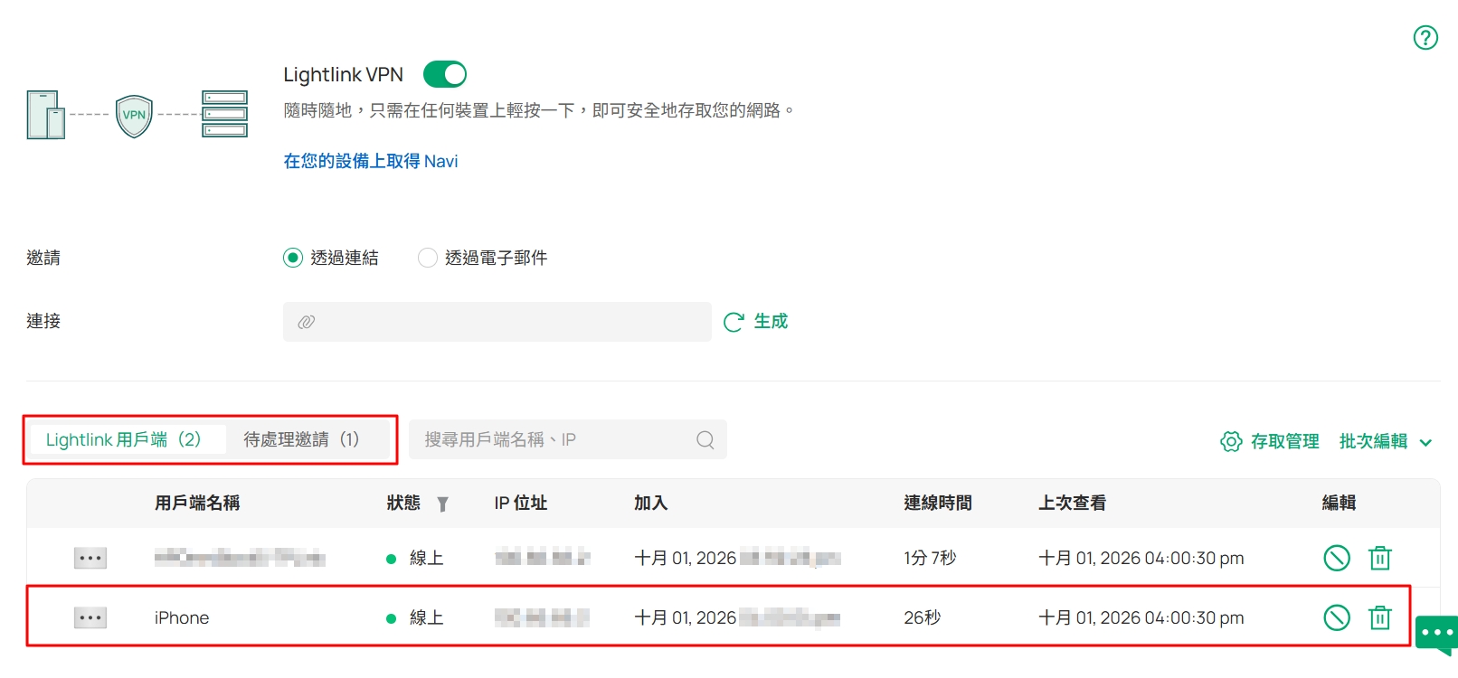Delete the first client with trash icon
The image size is (1458, 678).
1380,558
